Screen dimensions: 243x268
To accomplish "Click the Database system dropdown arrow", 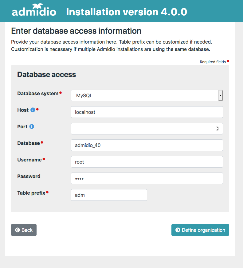I will click(x=220, y=95).
